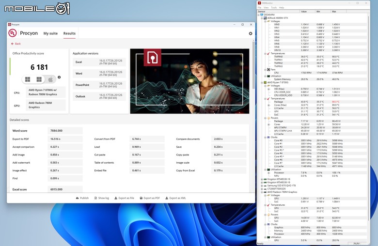378x246 pixels.
Task: Collapse the ASRock X600M-STX node
Action: pyautogui.click(x=262, y=18)
